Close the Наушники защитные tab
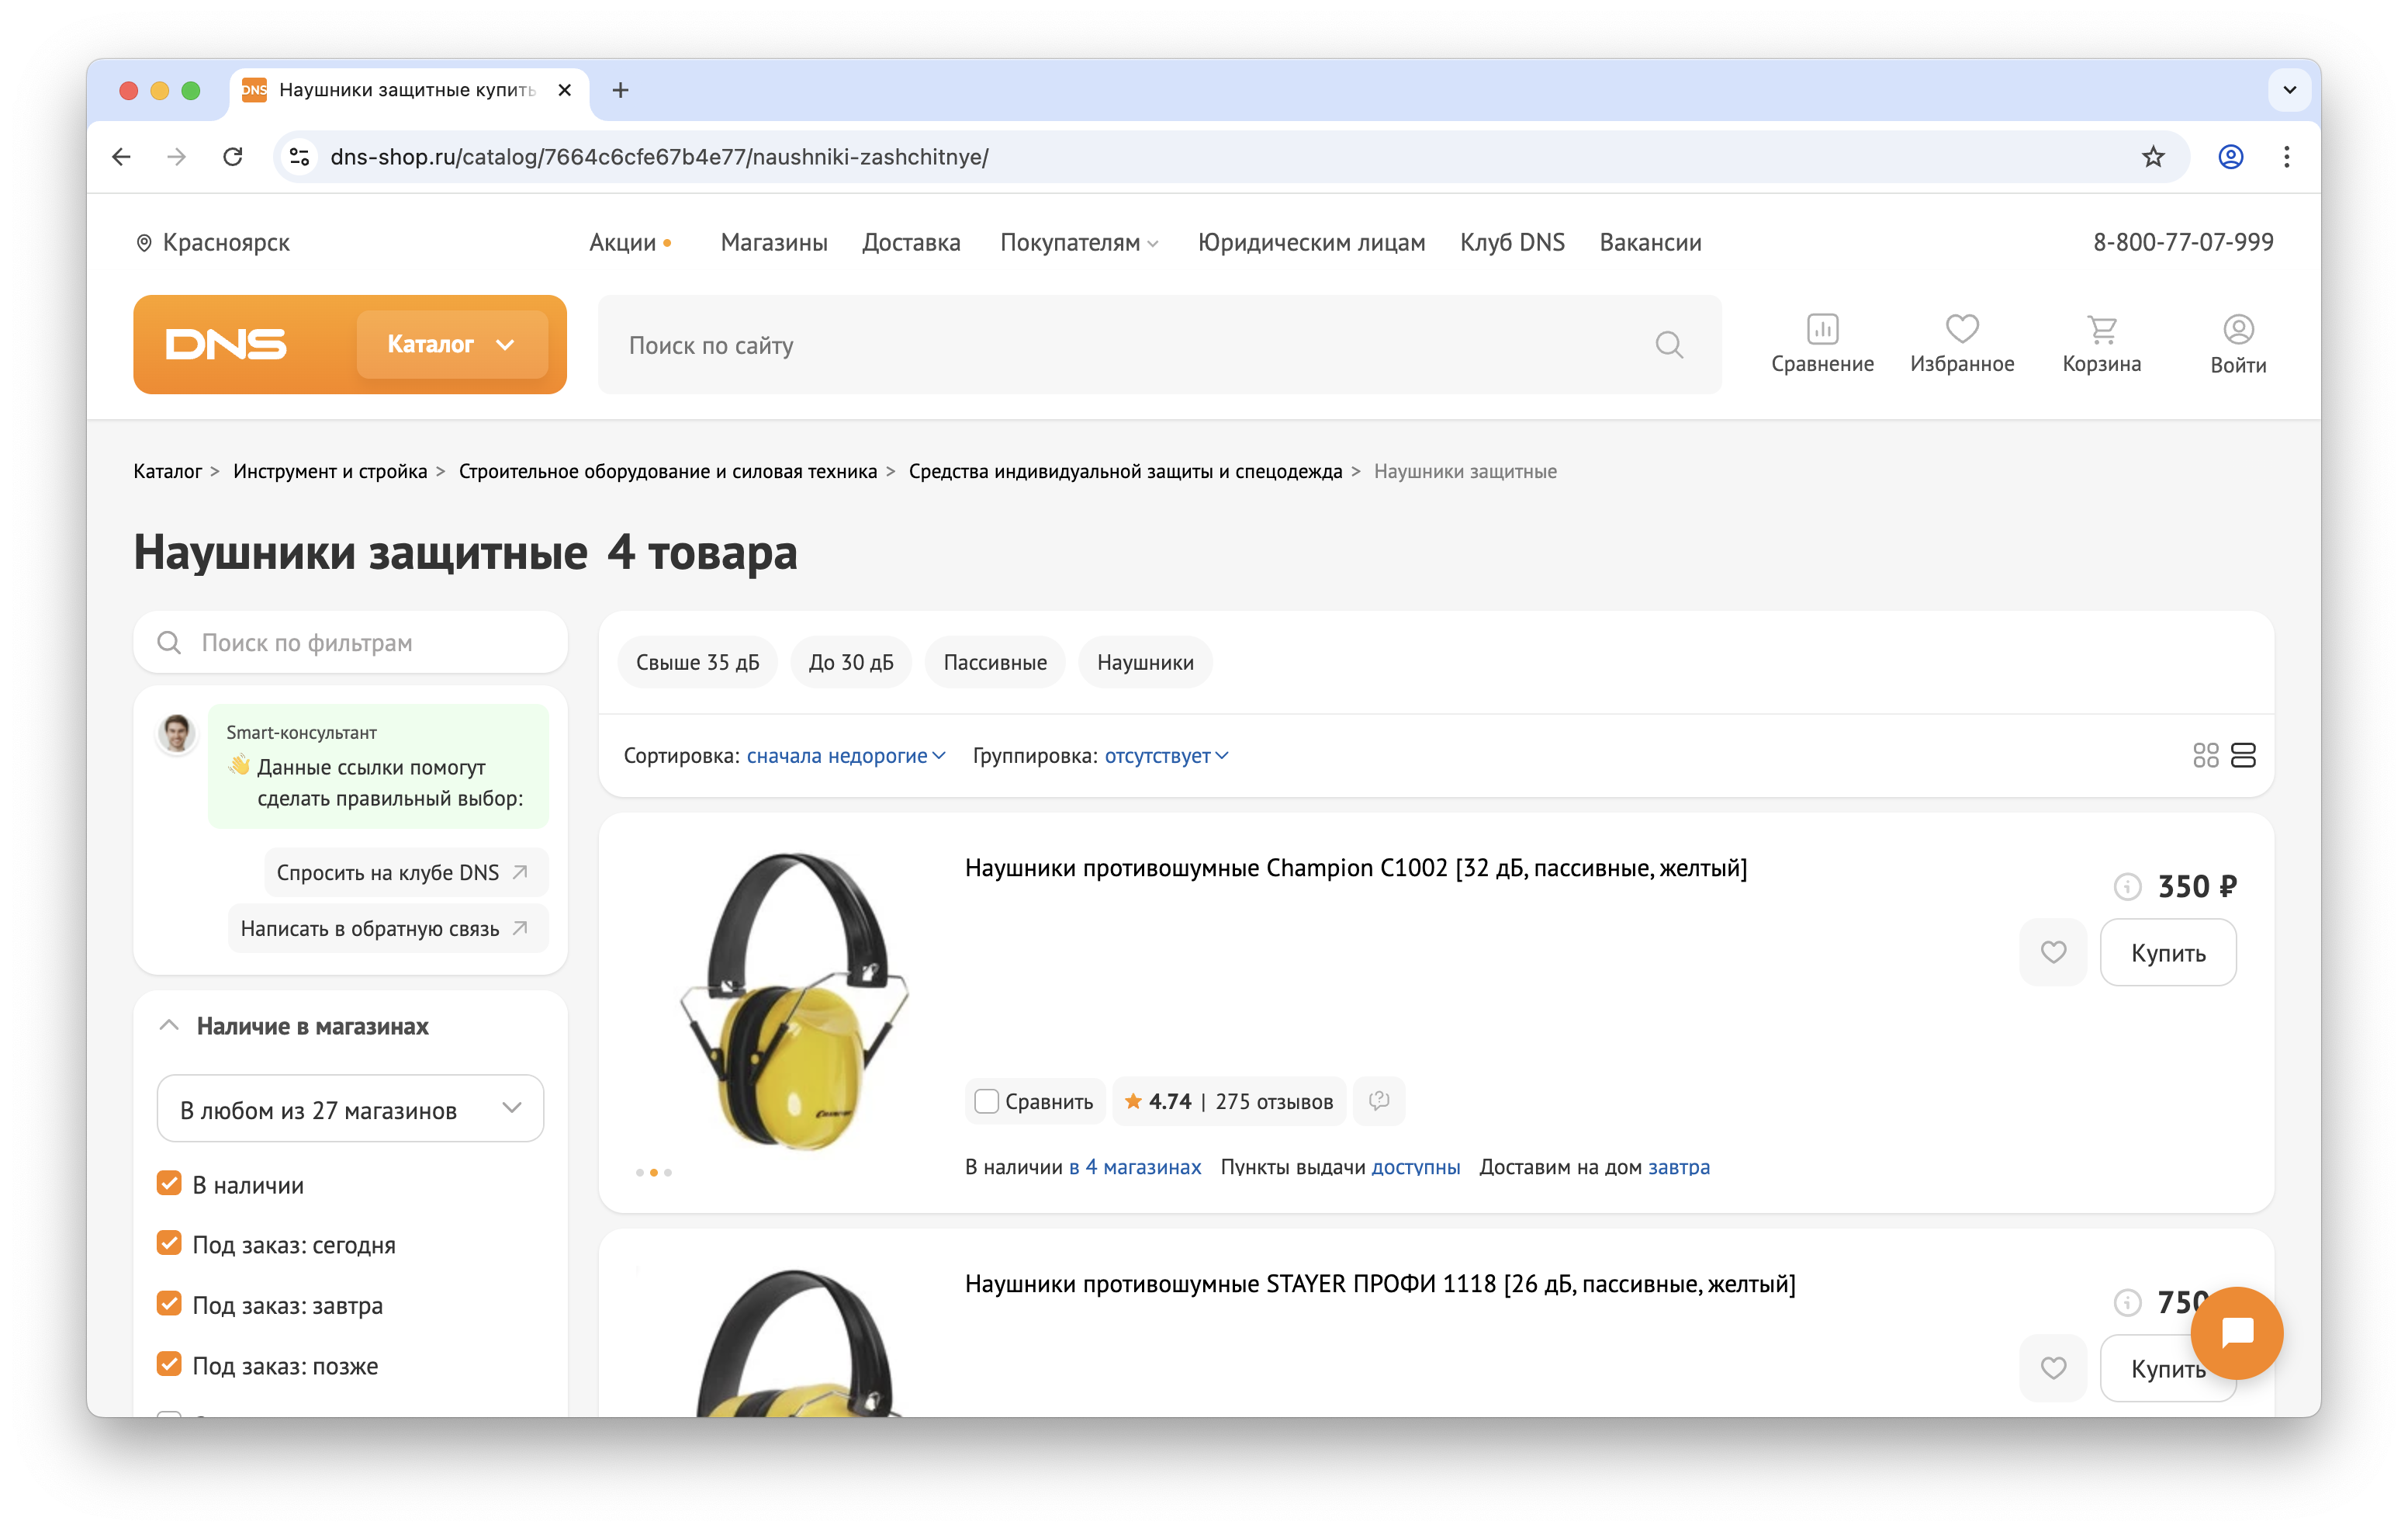Screen dimensions: 2408x1532 pyautogui.click(x=564, y=90)
